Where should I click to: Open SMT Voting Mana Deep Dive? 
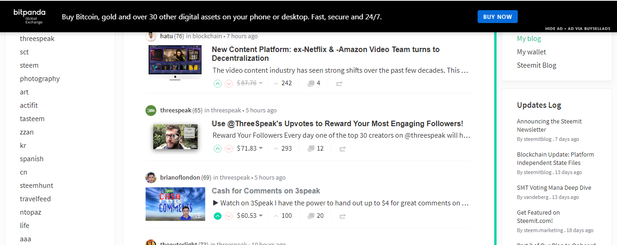click(554, 188)
